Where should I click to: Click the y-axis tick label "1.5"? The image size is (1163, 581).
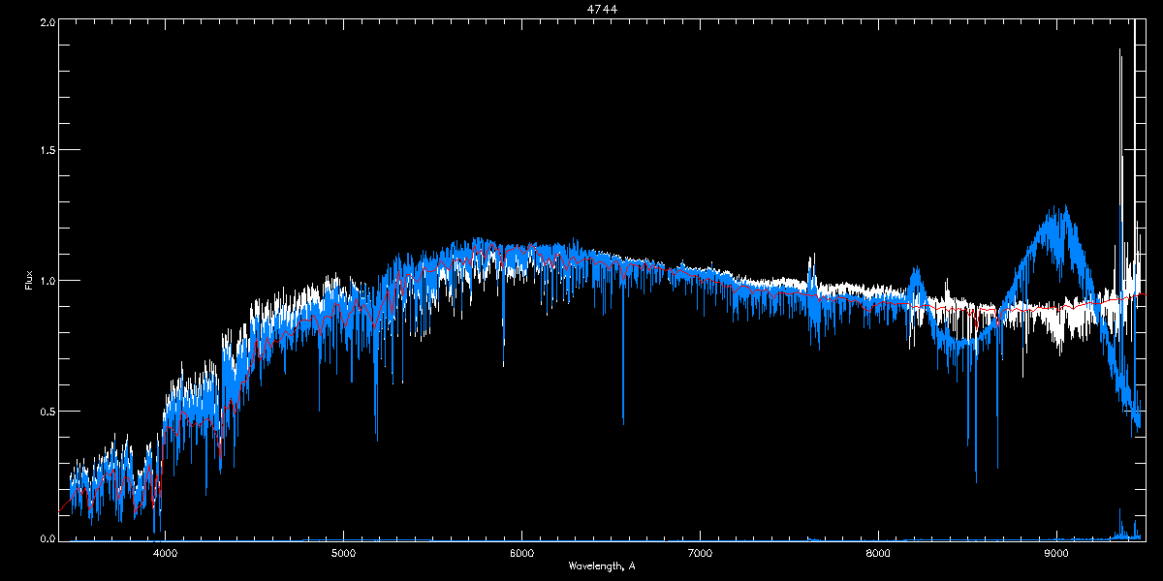click(x=46, y=151)
